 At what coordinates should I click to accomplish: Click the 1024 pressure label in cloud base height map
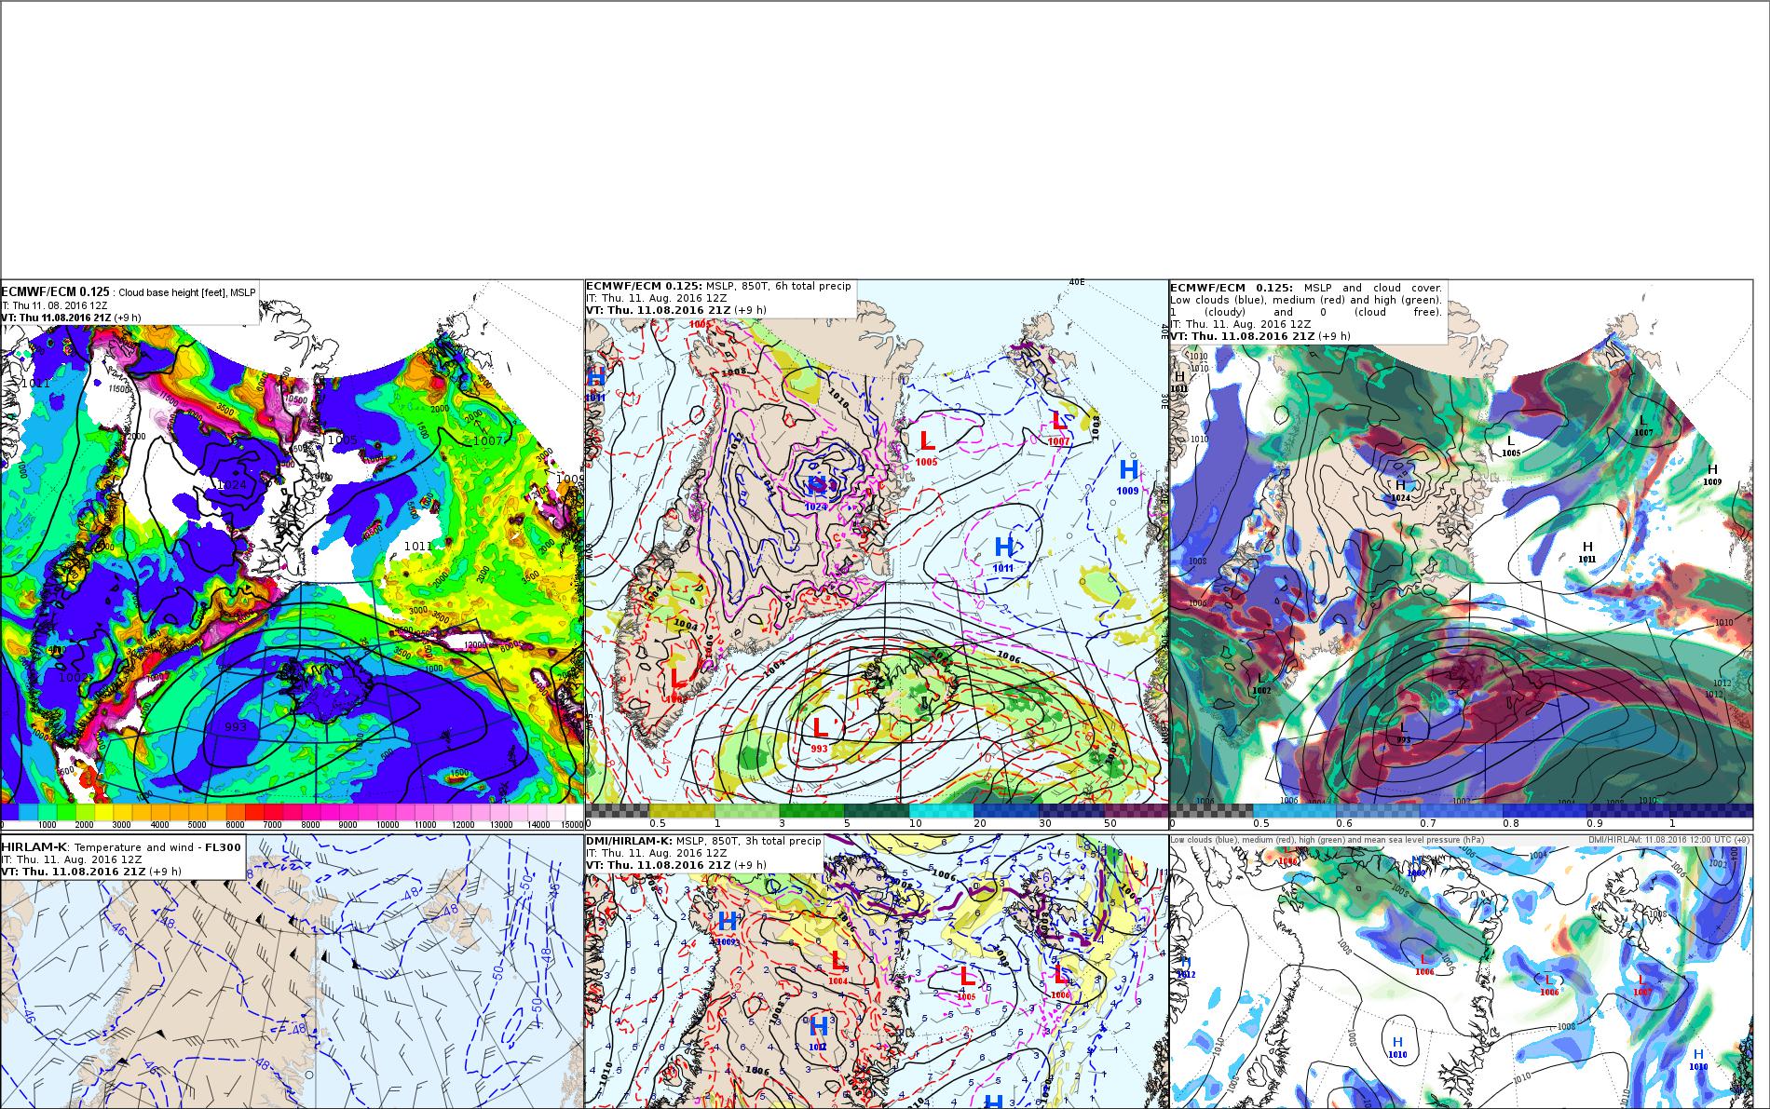(x=231, y=485)
